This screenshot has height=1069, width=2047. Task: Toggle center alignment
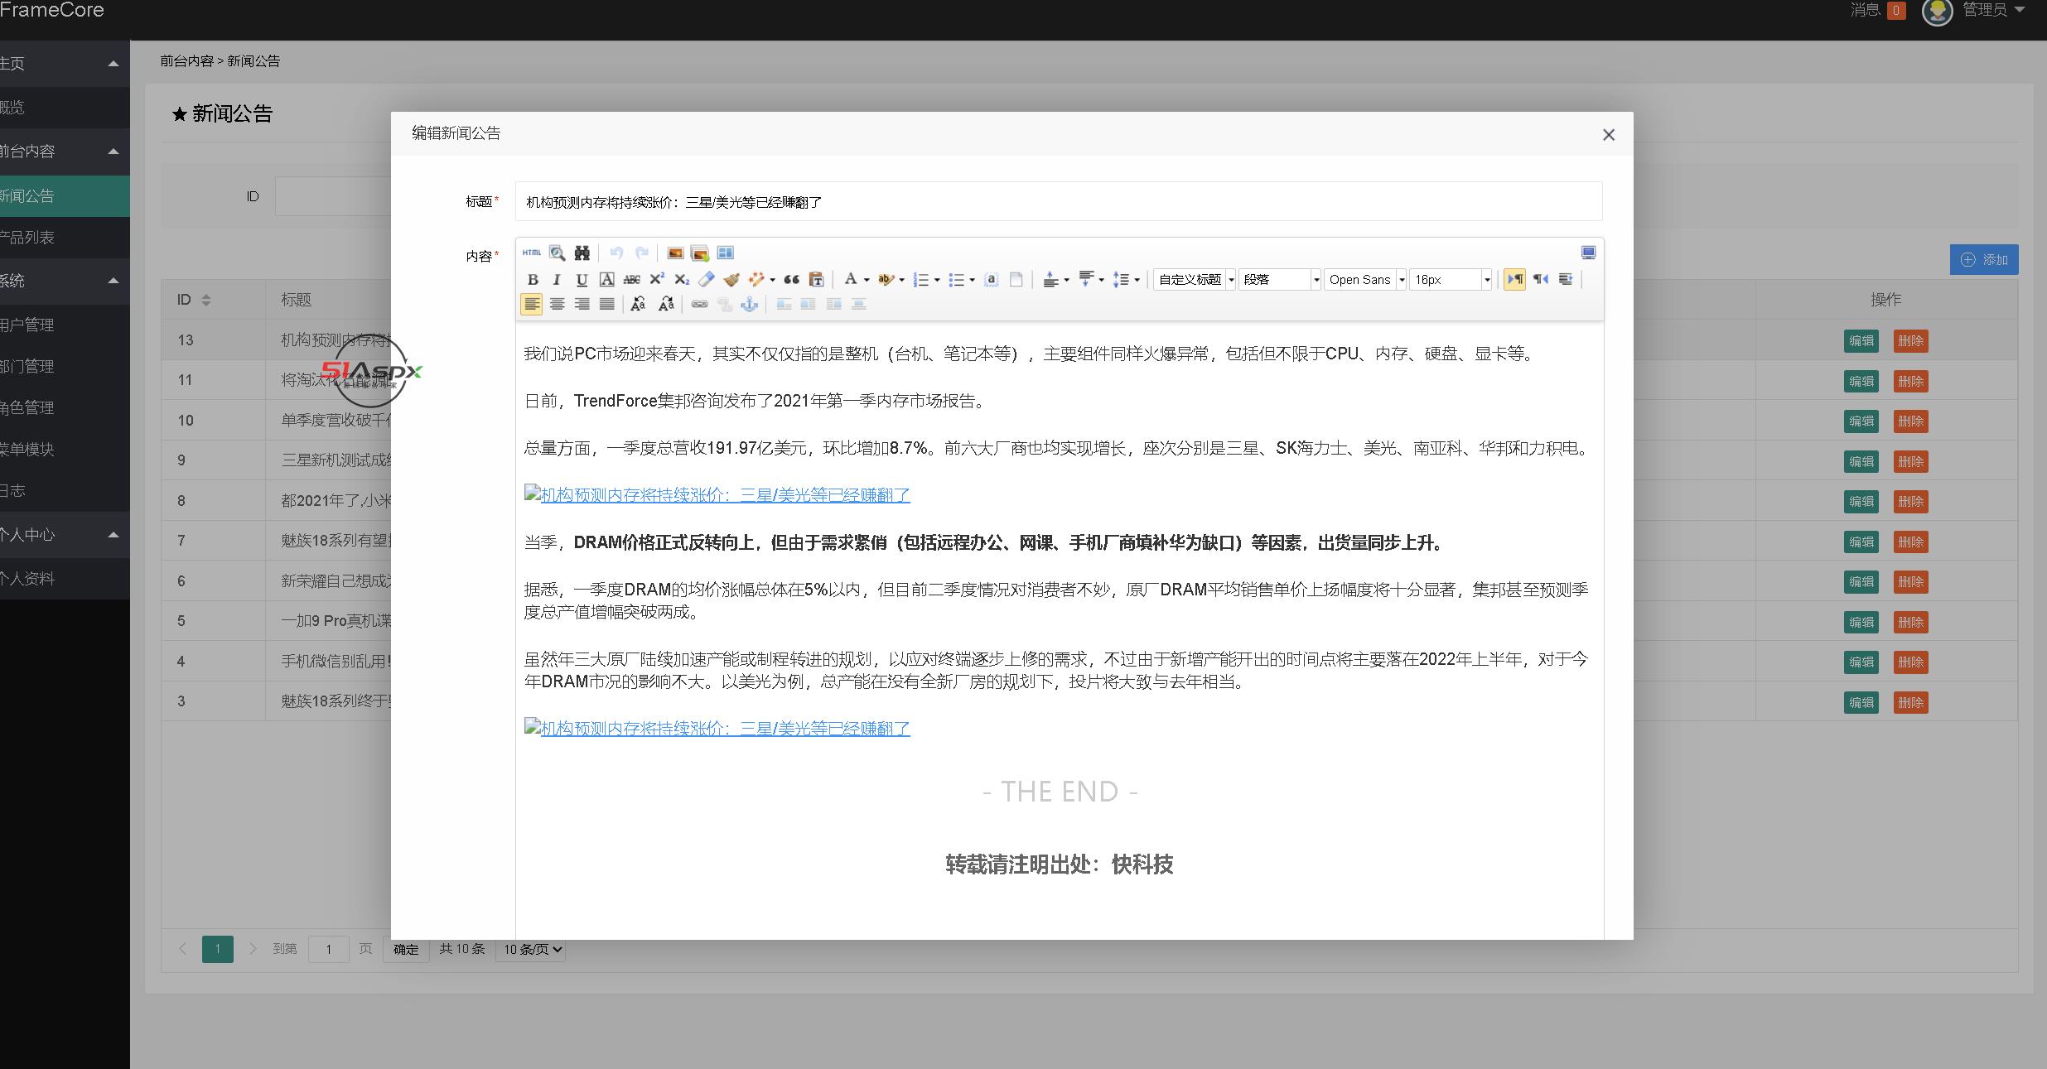coord(557,305)
